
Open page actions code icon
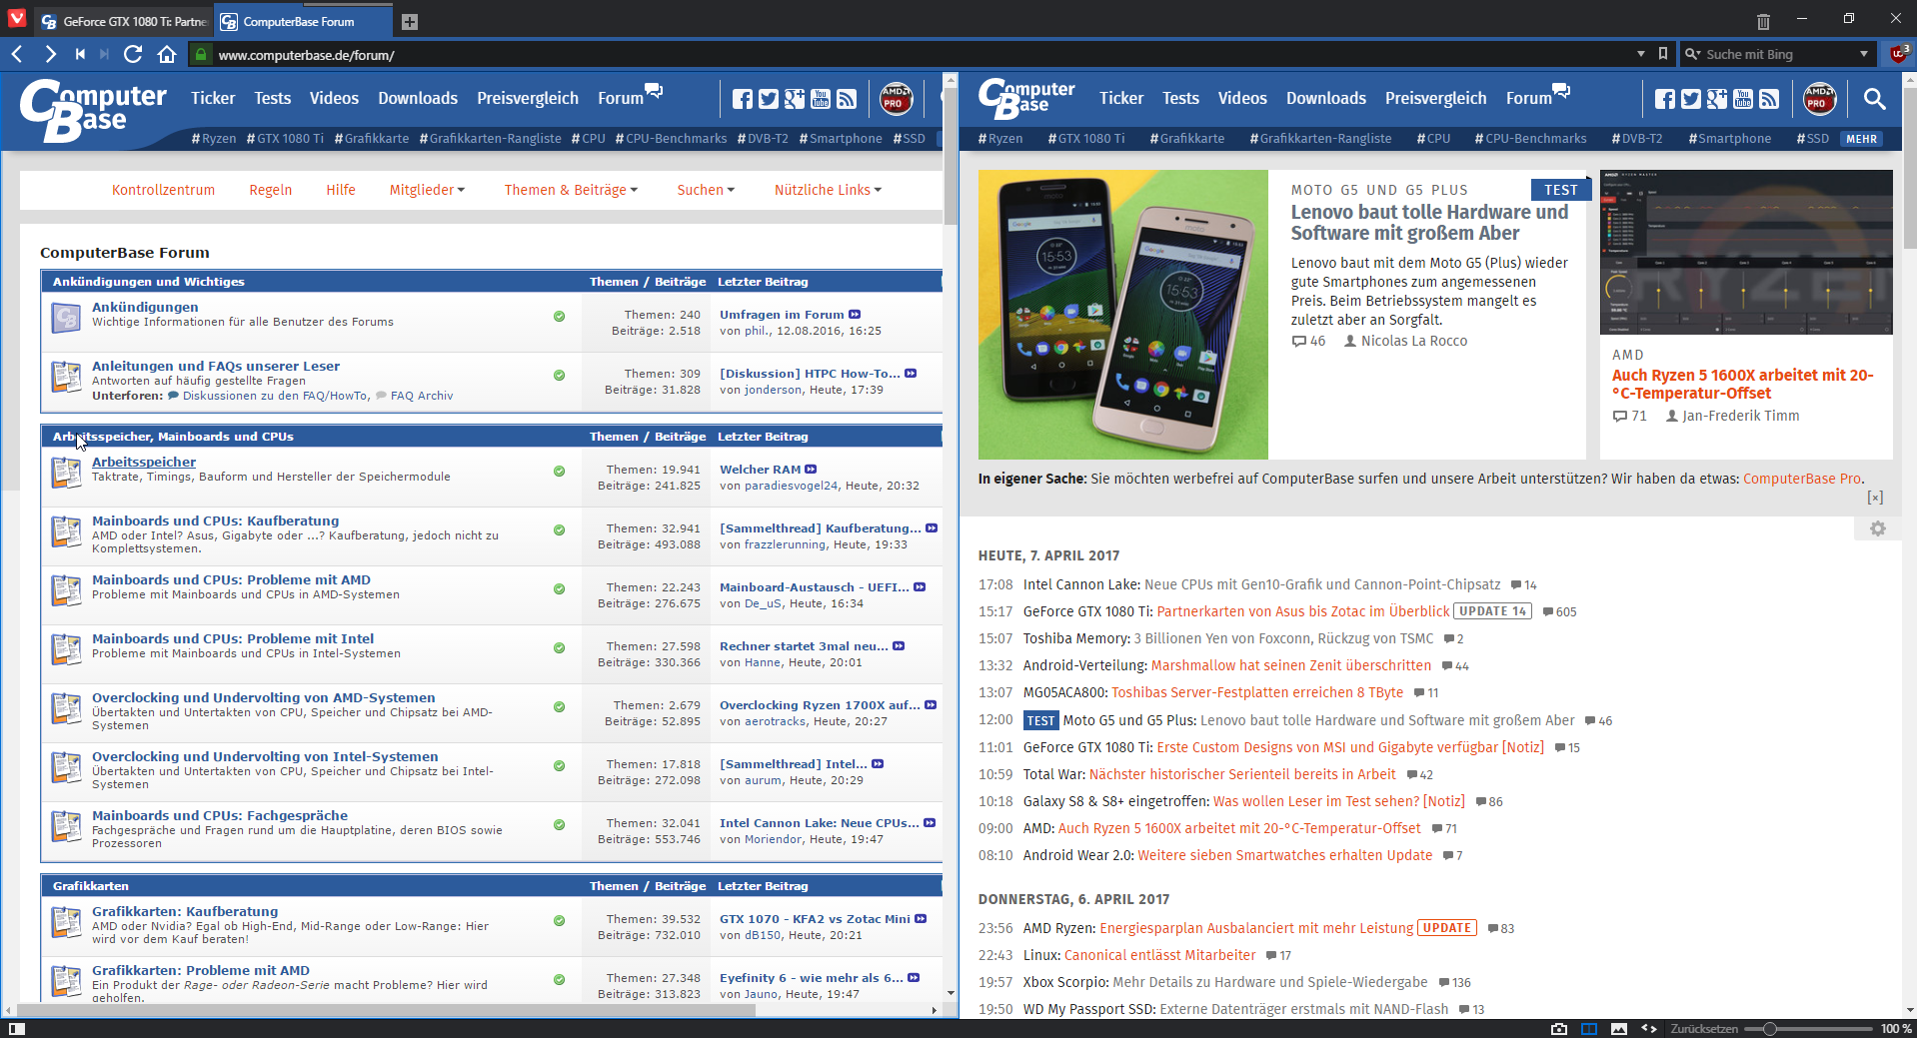click(x=1649, y=1028)
